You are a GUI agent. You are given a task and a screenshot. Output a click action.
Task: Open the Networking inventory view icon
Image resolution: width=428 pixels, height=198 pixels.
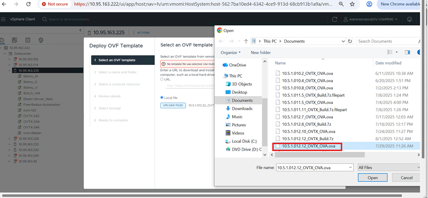tap(41, 40)
